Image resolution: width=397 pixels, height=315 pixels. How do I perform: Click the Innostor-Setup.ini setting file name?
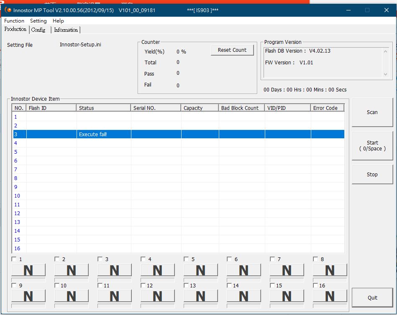click(80, 45)
